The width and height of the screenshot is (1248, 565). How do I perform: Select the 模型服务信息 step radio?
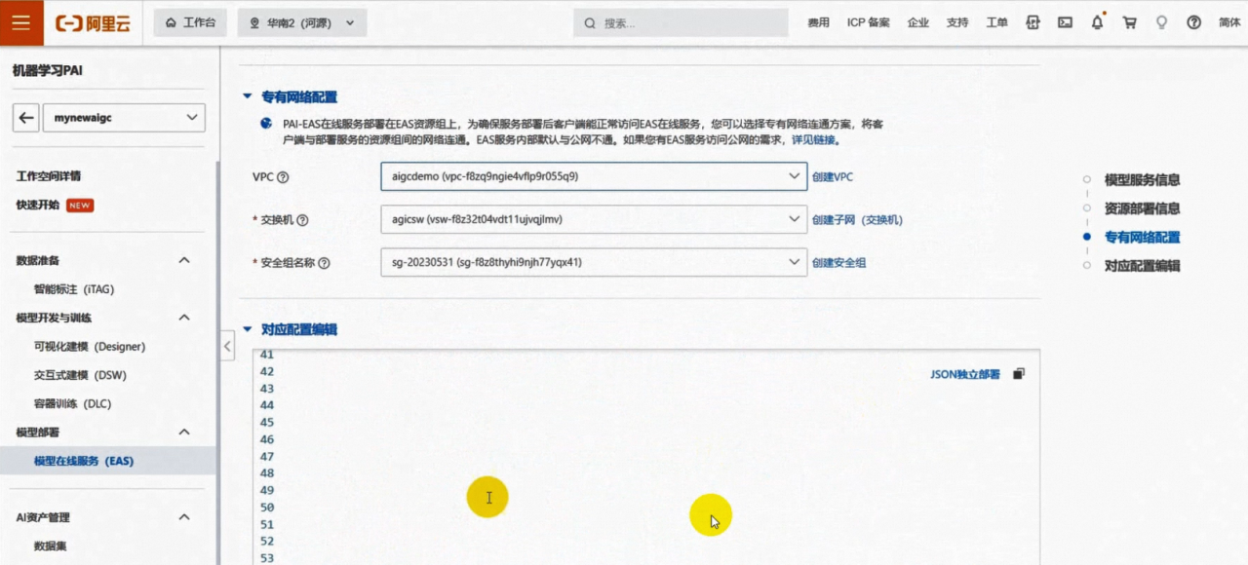[1087, 178]
